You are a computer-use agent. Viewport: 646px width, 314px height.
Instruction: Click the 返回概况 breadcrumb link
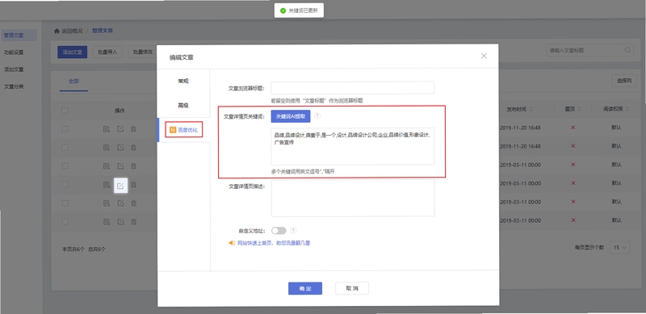point(72,31)
